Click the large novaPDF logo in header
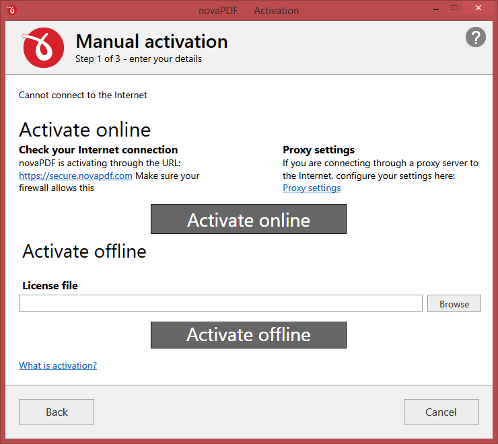The height and width of the screenshot is (444, 498). (43, 48)
